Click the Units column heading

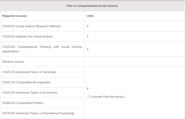pyautogui.click(x=90, y=16)
